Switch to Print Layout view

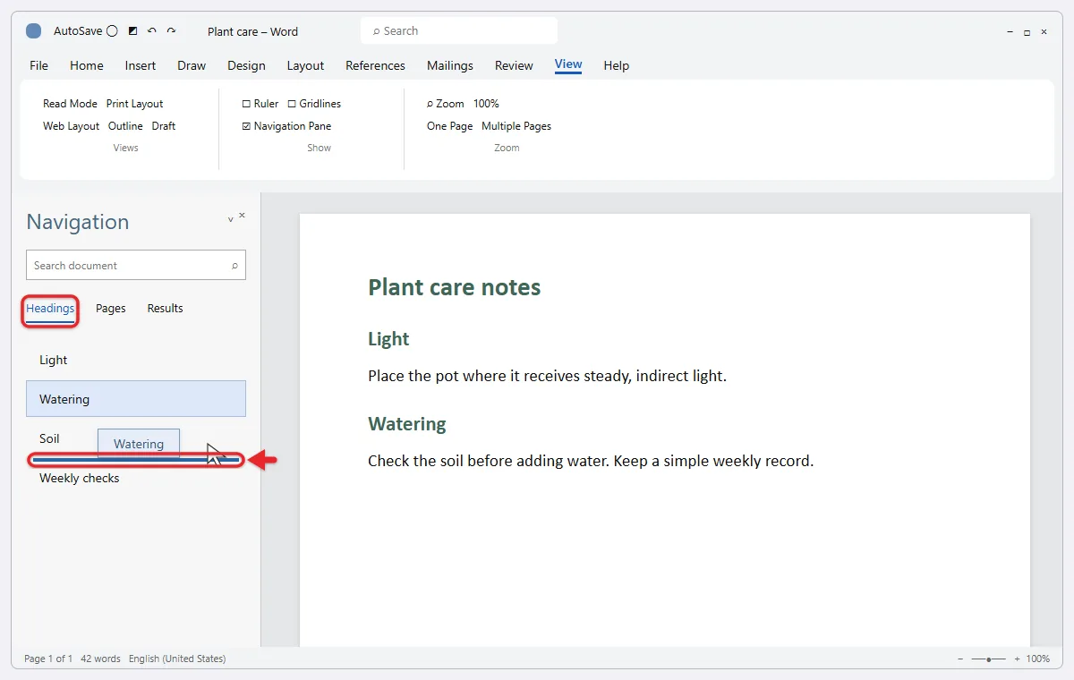coord(134,104)
